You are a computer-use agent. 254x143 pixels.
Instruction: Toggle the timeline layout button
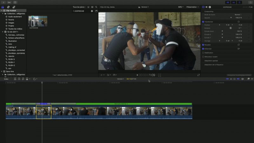click(x=234, y=3)
